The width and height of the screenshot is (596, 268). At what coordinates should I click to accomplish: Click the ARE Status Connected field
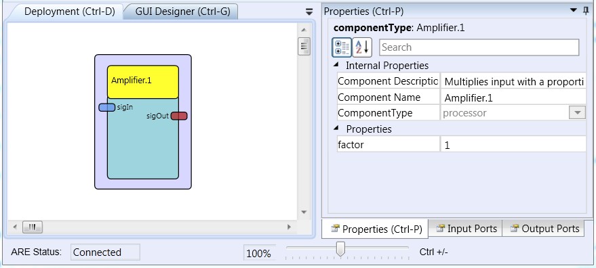(105, 252)
